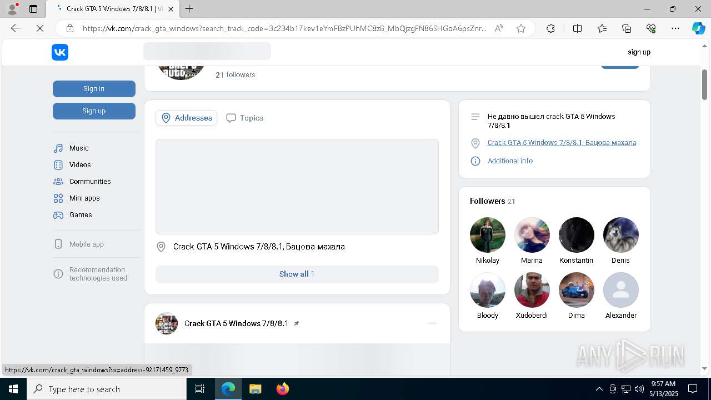Open browser Collections
The image size is (711, 400).
point(627,28)
